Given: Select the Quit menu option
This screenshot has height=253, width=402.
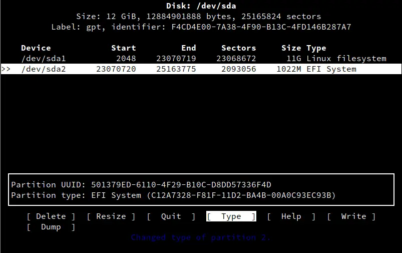Looking at the screenshot, I should pyautogui.click(x=171, y=216).
